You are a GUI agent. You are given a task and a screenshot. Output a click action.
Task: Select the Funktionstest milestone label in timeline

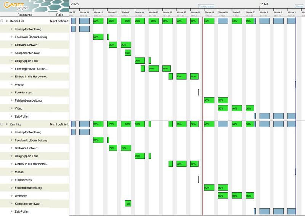point(206,6)
